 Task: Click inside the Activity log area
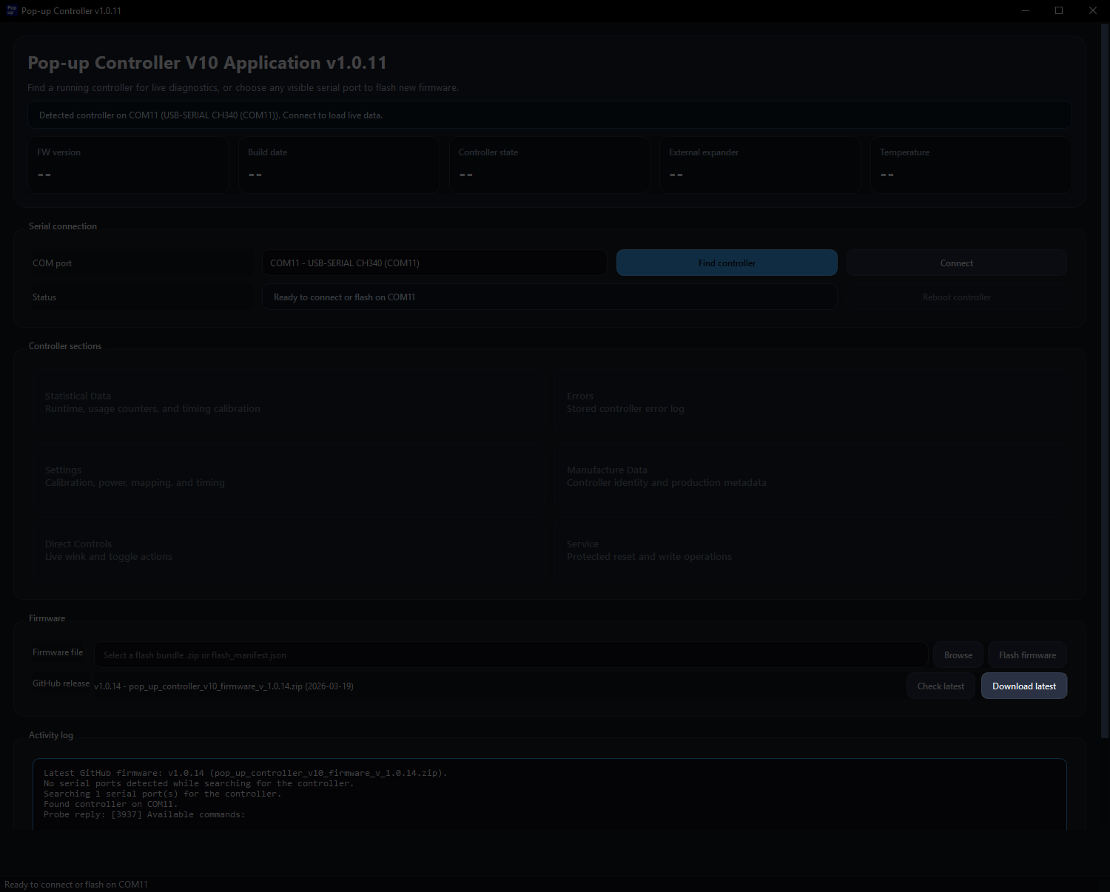(x=549, y=794)
